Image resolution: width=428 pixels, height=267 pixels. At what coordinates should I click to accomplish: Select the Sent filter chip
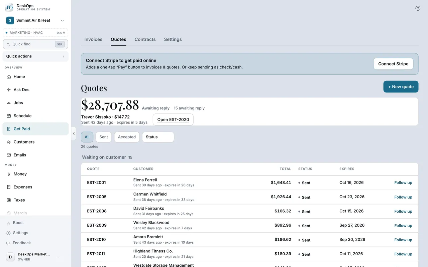pos(104,137)
